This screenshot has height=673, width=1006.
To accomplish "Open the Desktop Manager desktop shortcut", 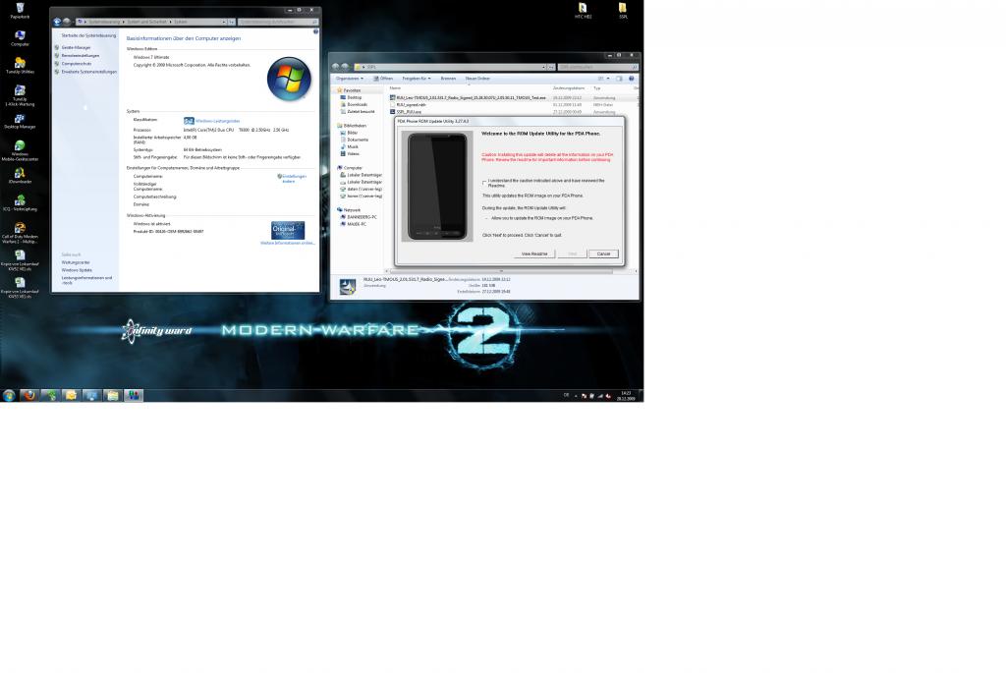I will (20, 121).
